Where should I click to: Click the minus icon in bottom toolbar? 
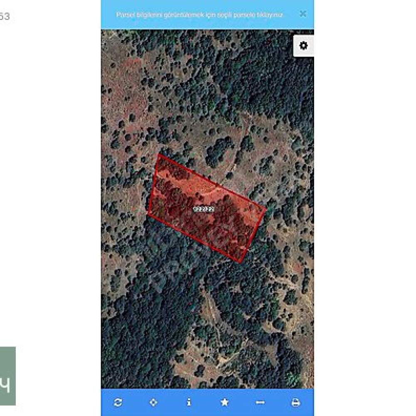(260, 402)
